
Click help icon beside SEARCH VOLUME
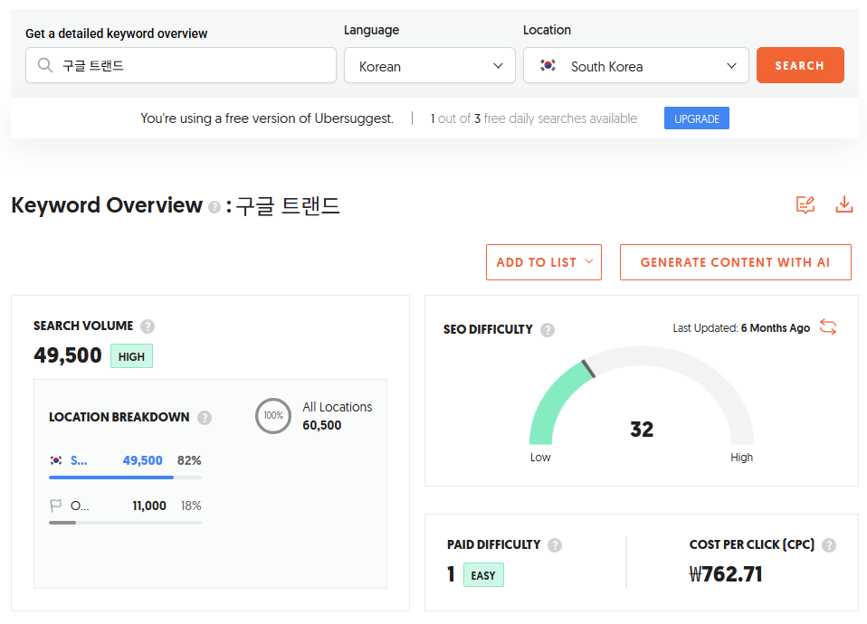tap(148, 326)
